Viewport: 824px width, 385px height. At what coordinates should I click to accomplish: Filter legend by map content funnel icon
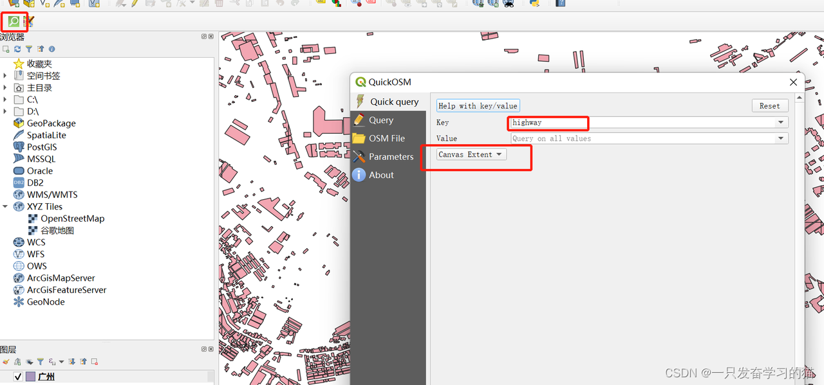pos(41,362)
